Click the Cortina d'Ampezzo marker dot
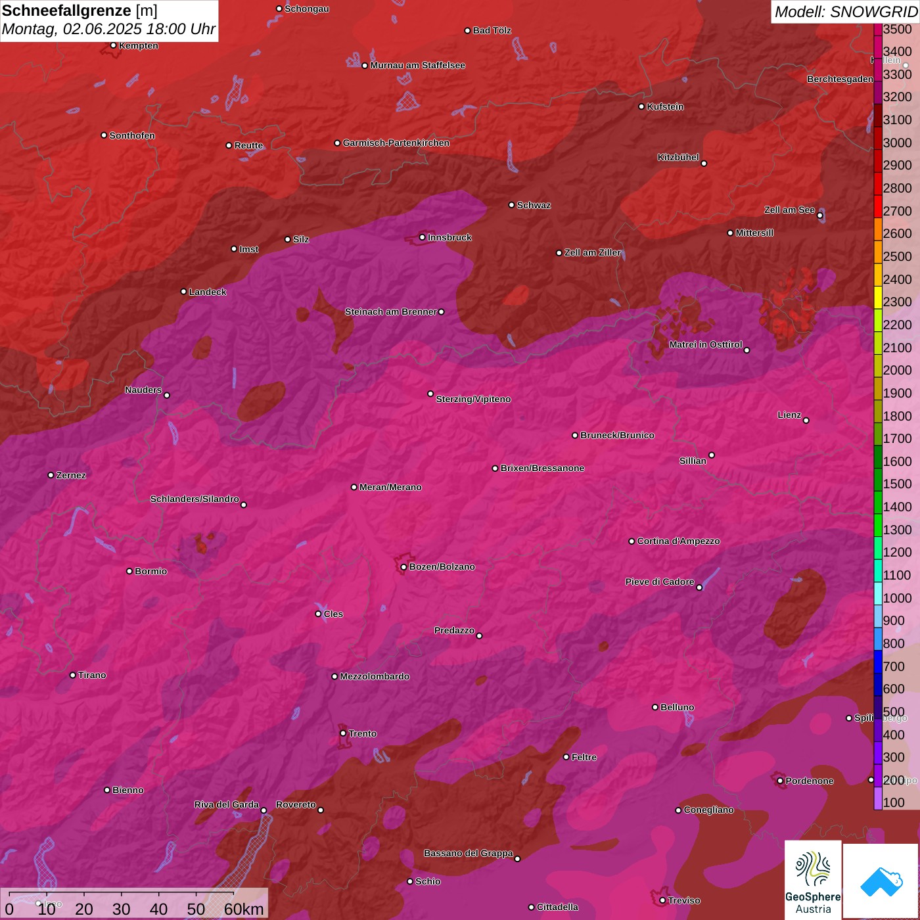 point(632,541)
